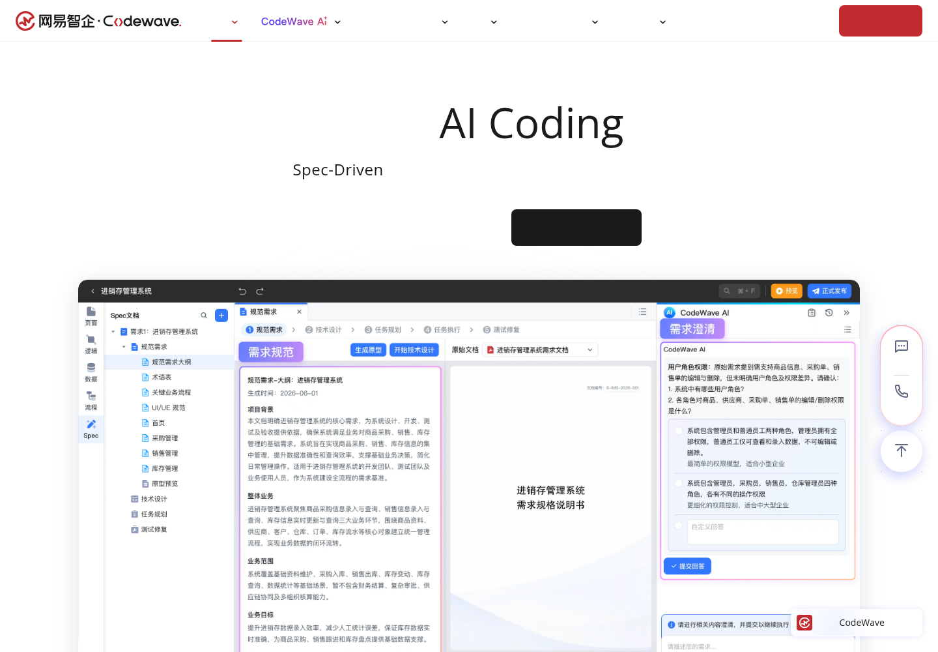Screen dimensions: 938x652
Task: Open the 流程 sidebar icon
Action: tap(91, 400)
